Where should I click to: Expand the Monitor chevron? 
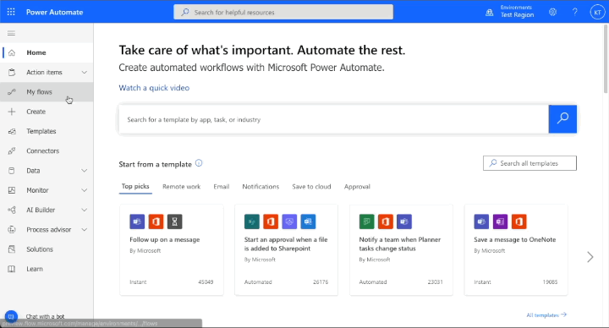tap(85, 190)
